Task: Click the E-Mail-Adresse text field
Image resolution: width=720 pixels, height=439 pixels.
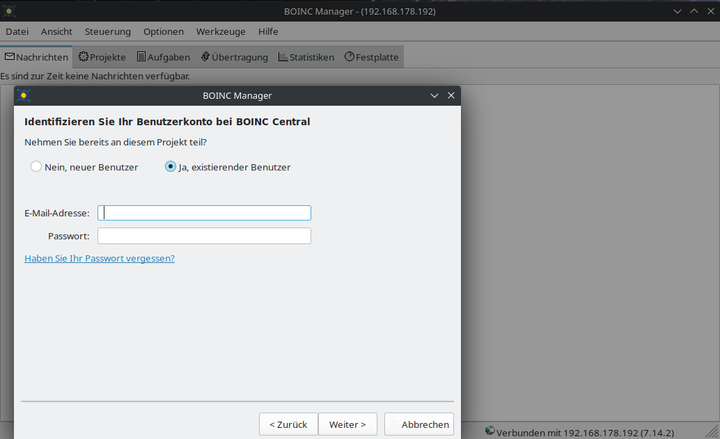Action: [204, 213]
